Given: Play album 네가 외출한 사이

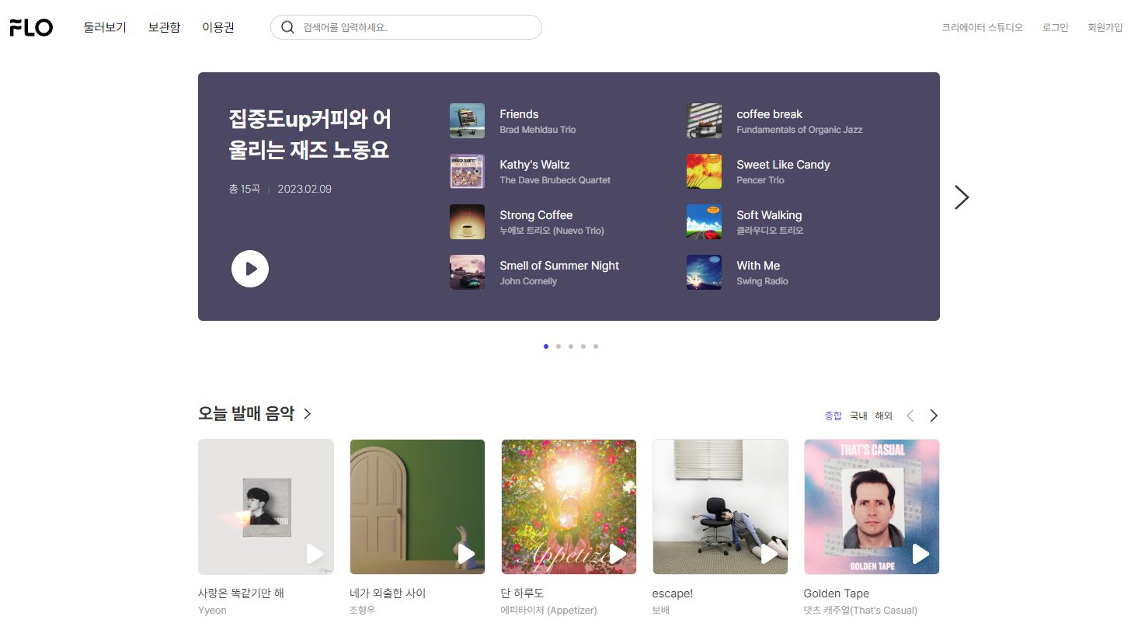Looking at the screenshot, I should (466, 554).
